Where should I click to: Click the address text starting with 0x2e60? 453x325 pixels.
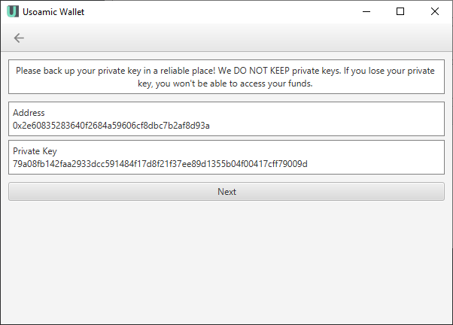111,126
